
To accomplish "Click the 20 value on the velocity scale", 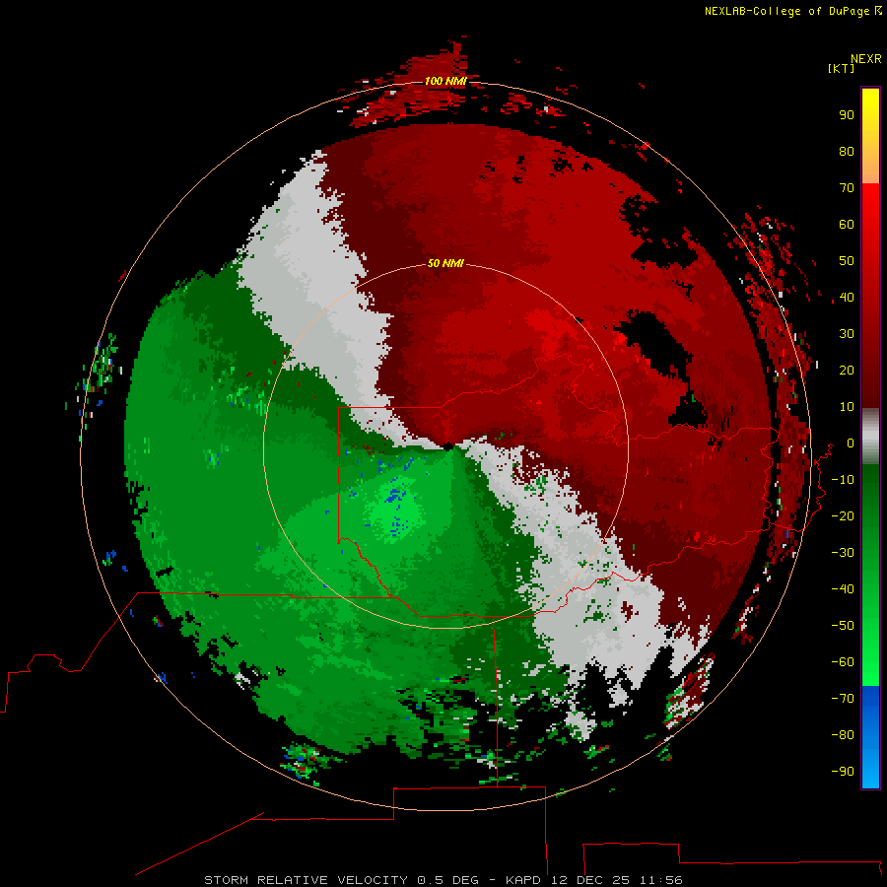I will click(847, 371).
